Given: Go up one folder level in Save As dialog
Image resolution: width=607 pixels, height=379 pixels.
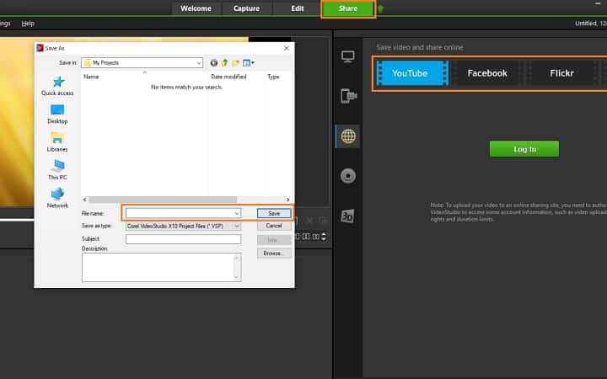Looking at the screenshot, I should [225, 62].
